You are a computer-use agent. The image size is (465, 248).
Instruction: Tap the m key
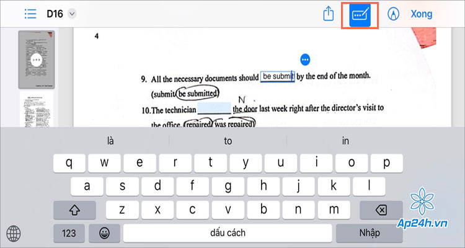pos(334,210)
